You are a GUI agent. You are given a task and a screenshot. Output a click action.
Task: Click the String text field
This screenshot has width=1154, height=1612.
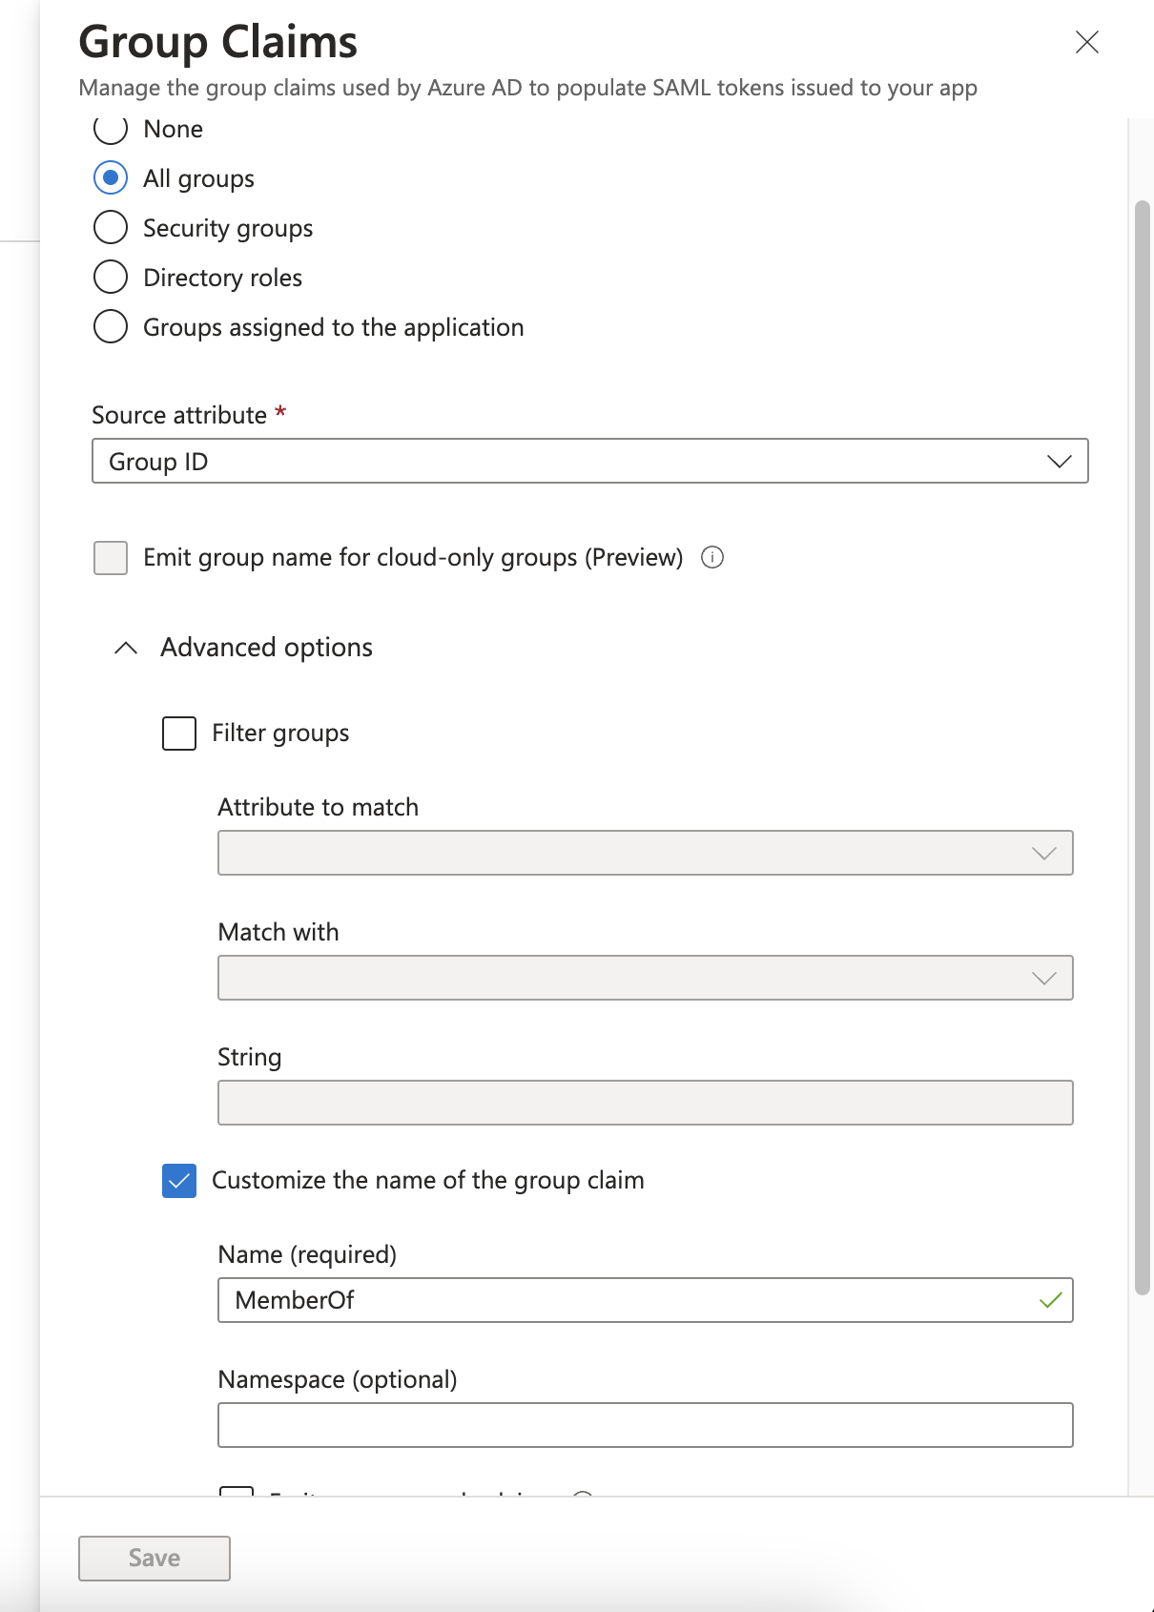[x=645, y=1103]
